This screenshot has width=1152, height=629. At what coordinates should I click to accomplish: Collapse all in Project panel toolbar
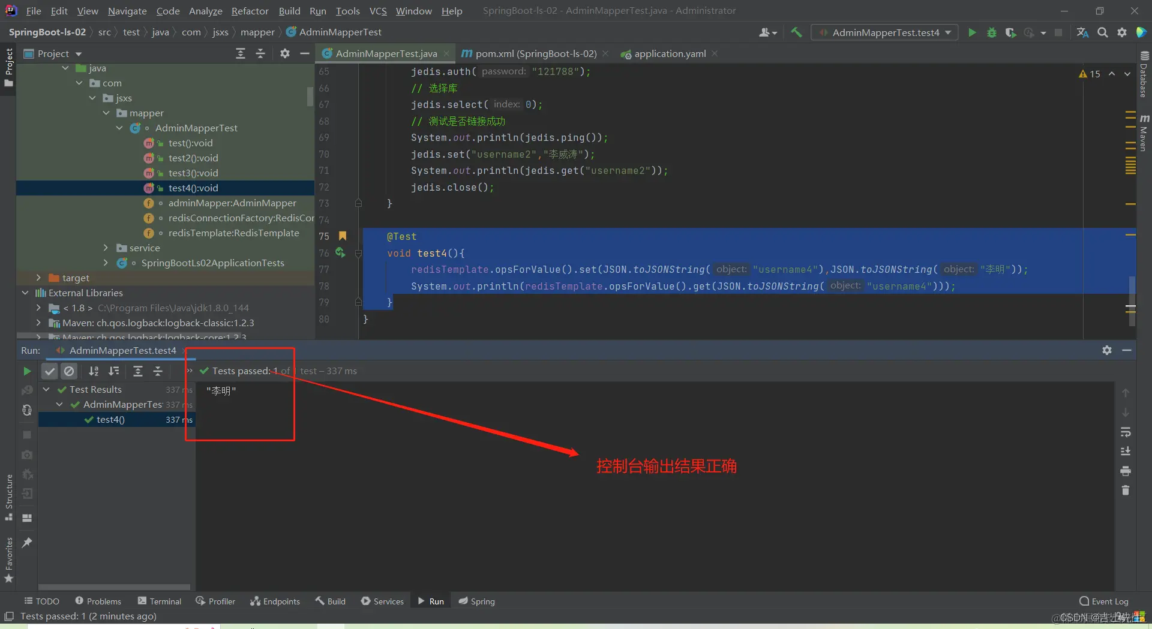click(x=260, y=53)
